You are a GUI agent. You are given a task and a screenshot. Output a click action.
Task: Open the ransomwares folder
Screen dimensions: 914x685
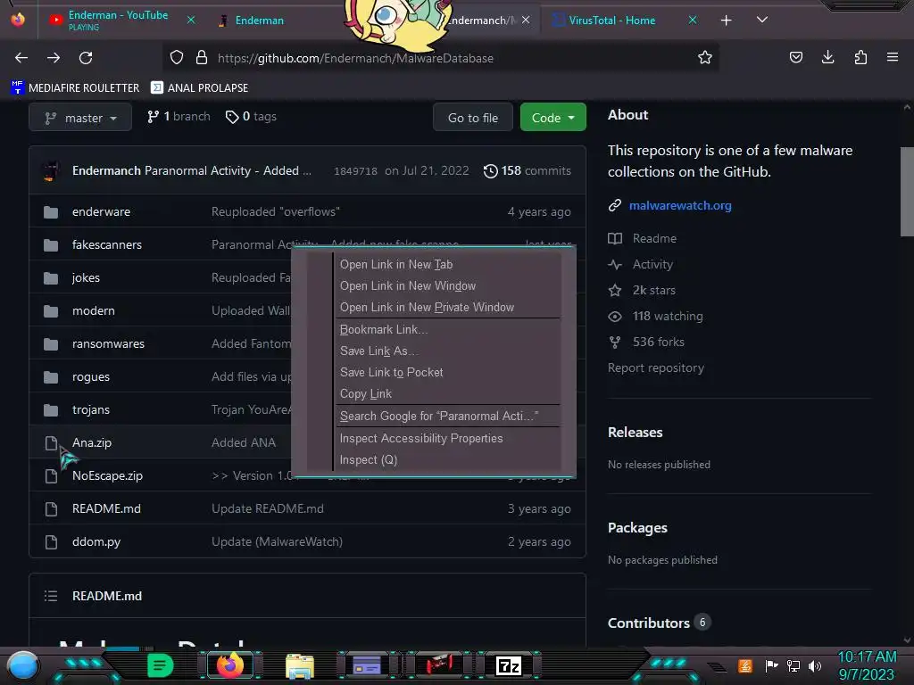pos(108,343)
